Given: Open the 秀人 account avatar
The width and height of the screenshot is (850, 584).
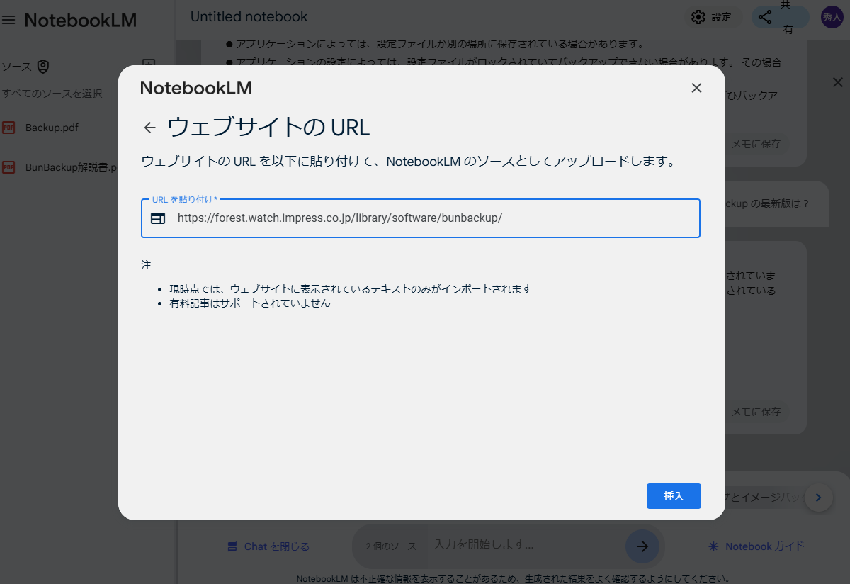Looking at the screenshot, I should (831, 16).
